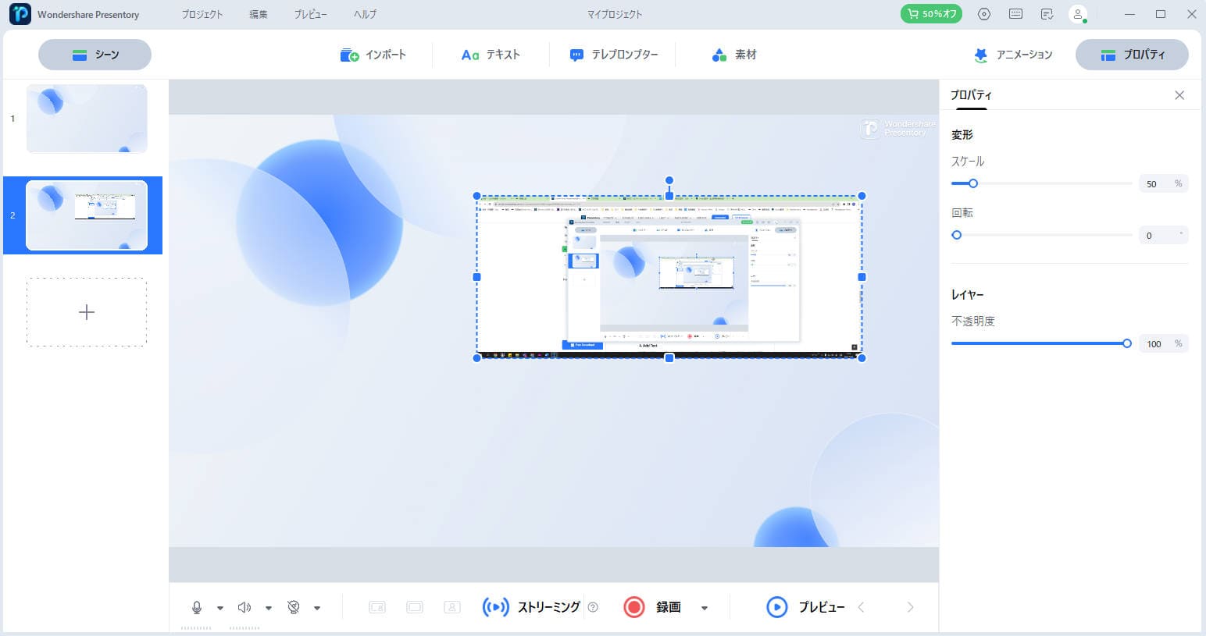
Task: Select scene 1 thumbnail
Action: tap(87, 119)
